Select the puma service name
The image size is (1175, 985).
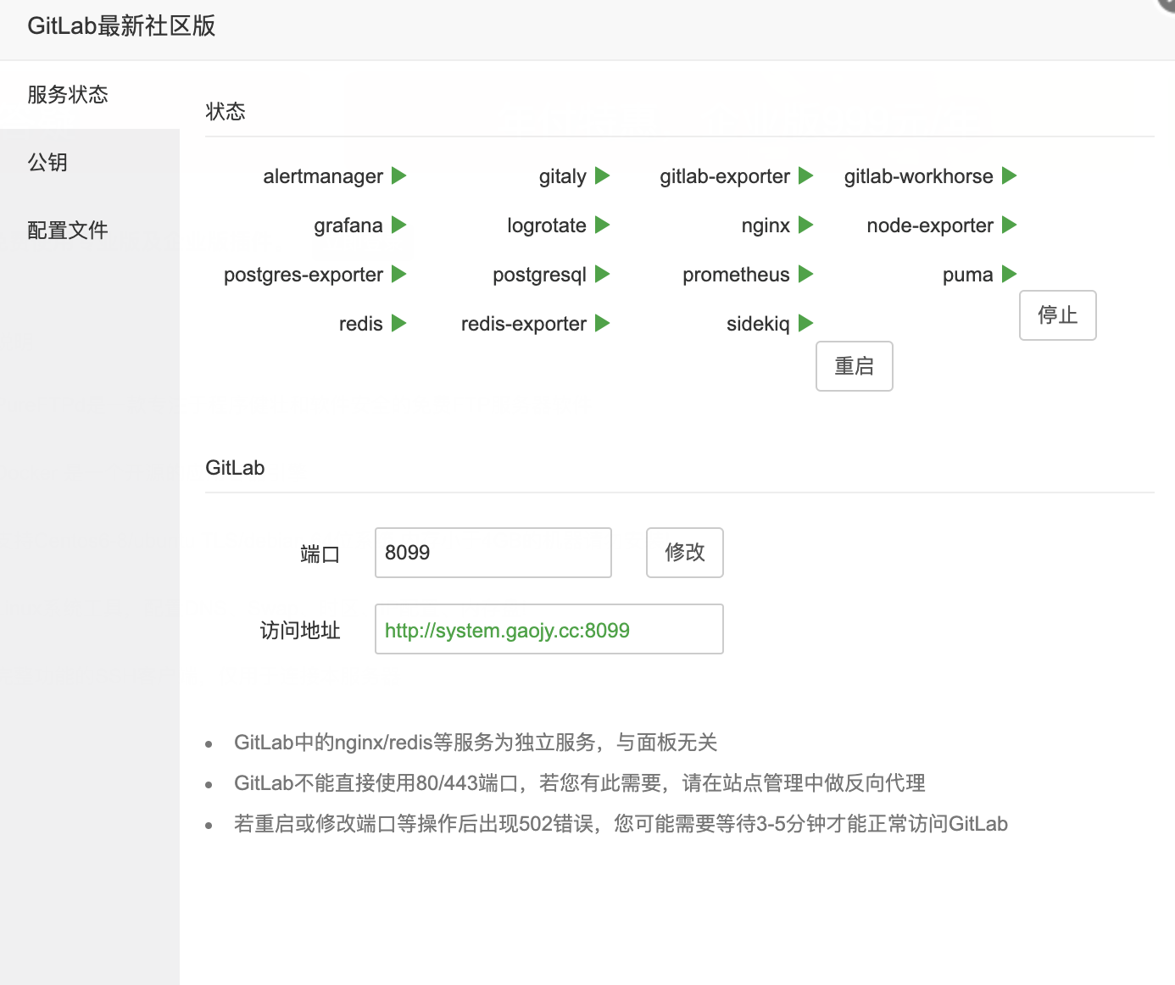[x=967, y=275]
